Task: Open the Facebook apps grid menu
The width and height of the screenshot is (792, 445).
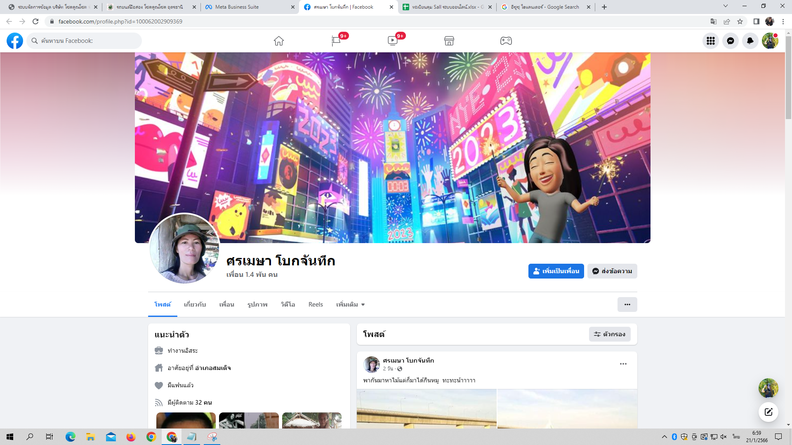Action: click(710, 41)
